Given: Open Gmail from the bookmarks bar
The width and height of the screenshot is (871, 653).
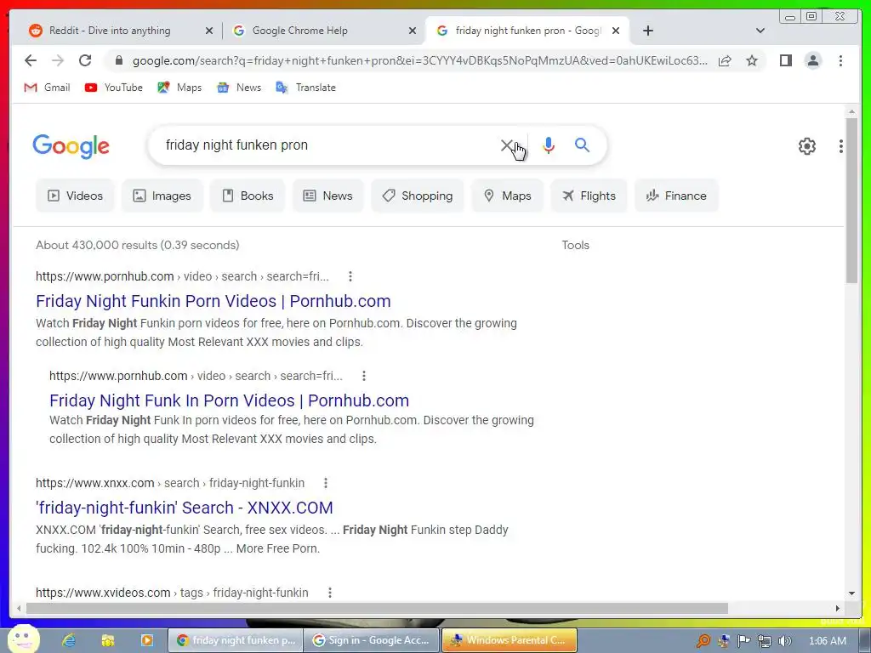Looking at the screenshot, I should 47,88.
